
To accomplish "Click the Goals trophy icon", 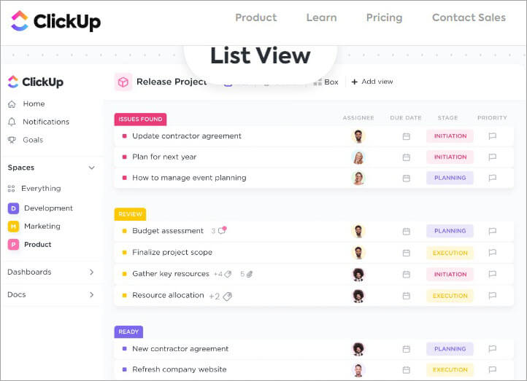I will [x=12, y=140].
